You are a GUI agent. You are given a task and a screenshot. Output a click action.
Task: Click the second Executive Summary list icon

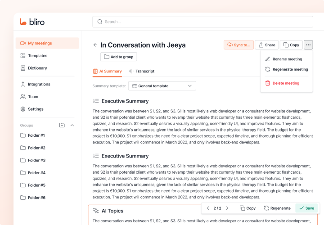(x=96, y=156)
